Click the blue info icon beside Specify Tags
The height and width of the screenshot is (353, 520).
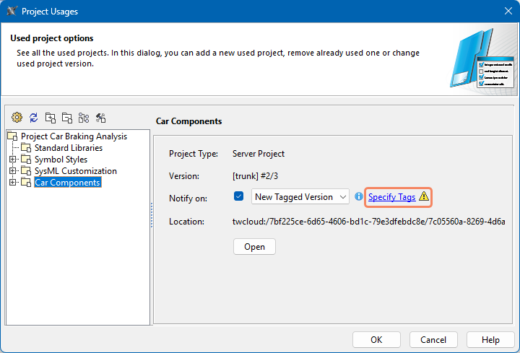point(359,197)
